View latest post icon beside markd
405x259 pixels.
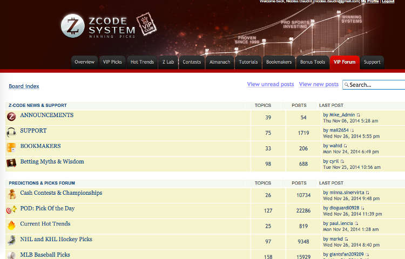pos(346,239)
